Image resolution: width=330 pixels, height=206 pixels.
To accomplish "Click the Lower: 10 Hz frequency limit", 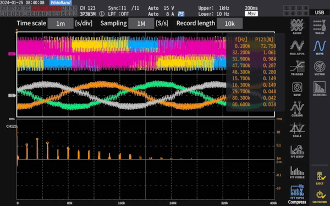I will tap(213, 14).
